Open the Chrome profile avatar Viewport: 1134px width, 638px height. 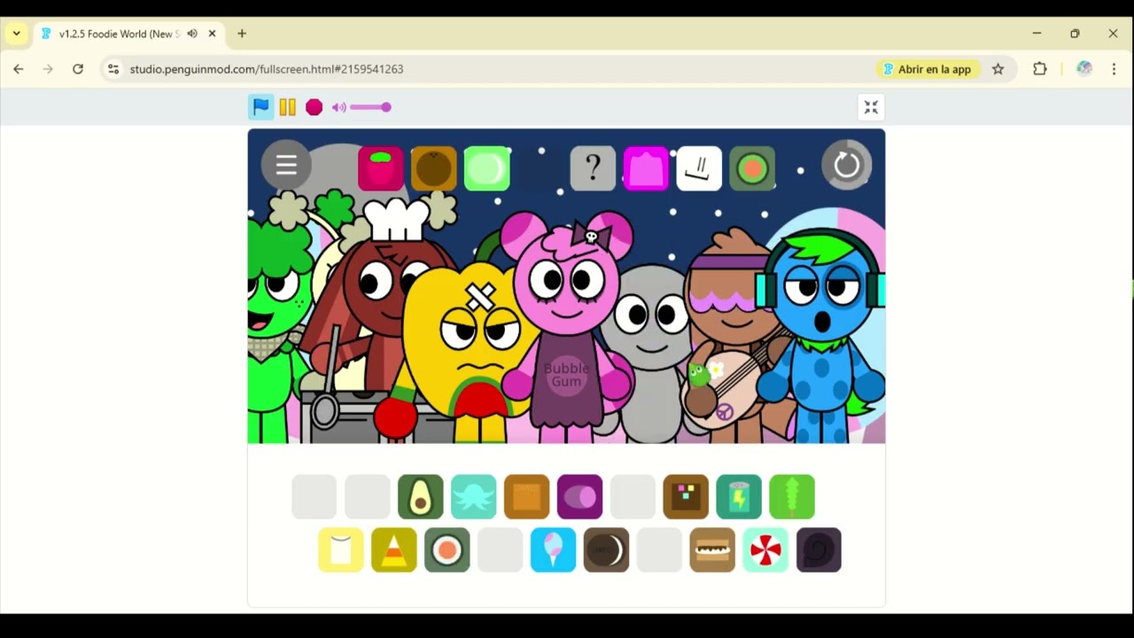pyautogui.click(x=1084, y=69)
